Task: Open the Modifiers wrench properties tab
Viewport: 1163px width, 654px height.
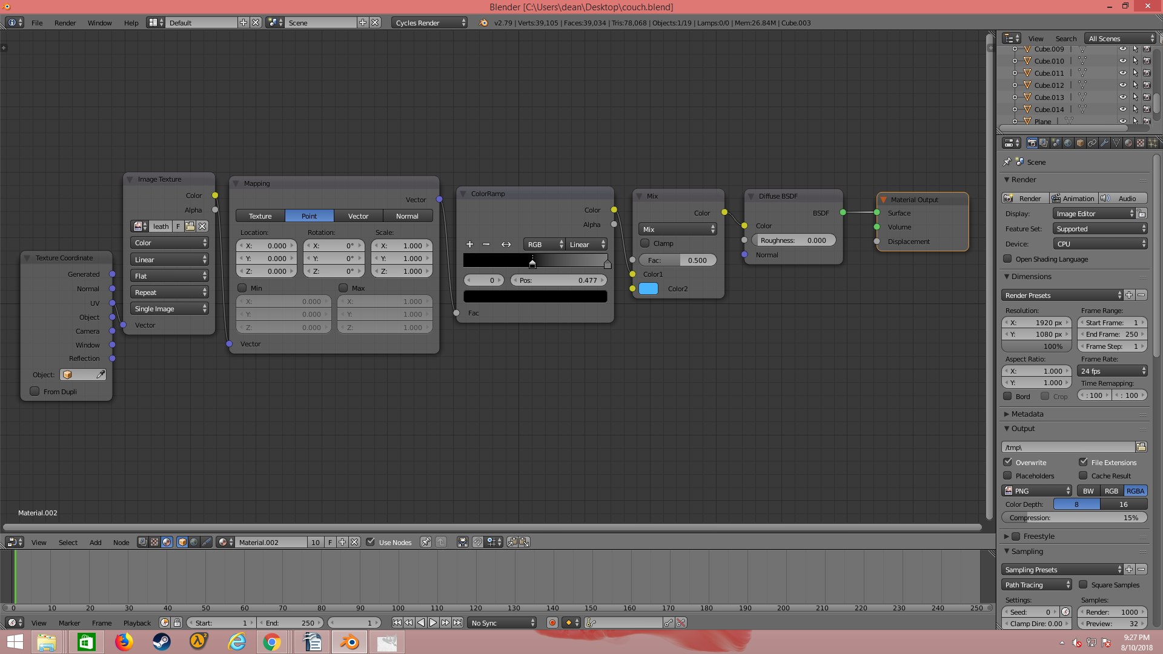Action: tap(1104, 143)
